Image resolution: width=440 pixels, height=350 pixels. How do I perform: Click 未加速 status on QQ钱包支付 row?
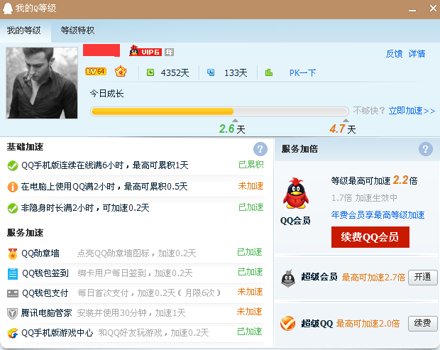250,292
